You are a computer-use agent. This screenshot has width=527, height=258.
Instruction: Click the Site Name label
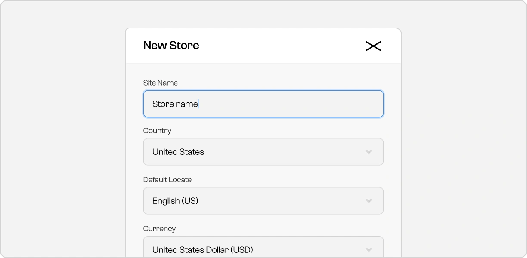(x=160, y=83)
